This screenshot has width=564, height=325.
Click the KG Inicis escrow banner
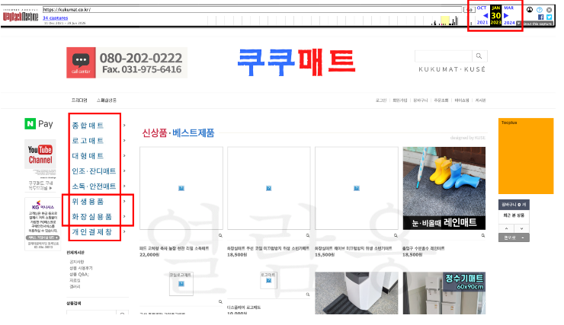43,224
